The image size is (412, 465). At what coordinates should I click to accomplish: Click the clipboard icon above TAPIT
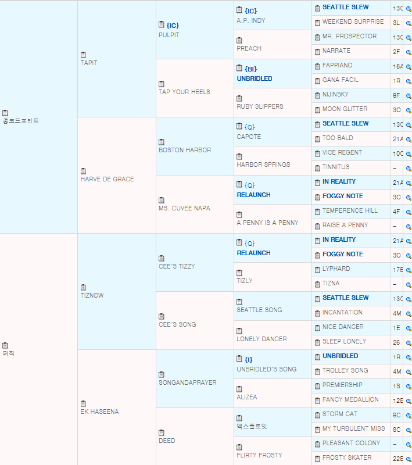click(83, 55)
